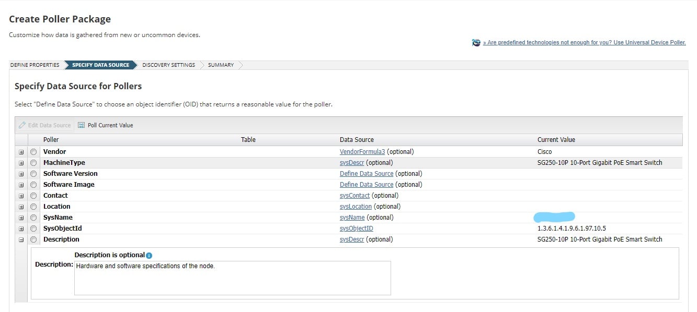Select the Vendor poller radio button

coord(33,152)
